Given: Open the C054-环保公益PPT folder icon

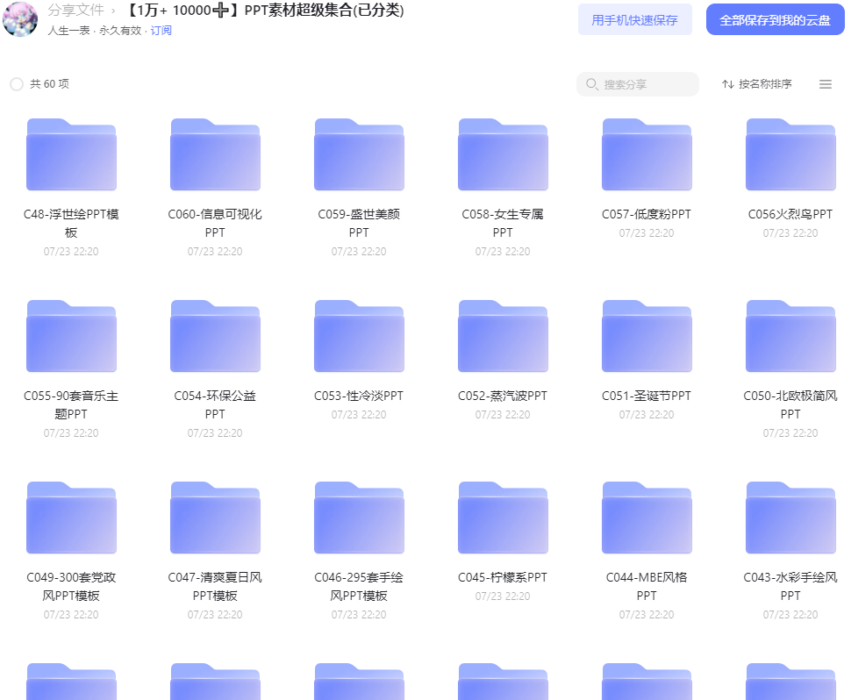Looking at the screenshot, I should click(x=215, y=337).
